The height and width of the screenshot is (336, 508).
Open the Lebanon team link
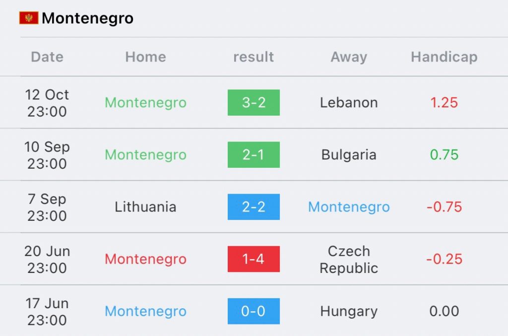click(349, 102)
